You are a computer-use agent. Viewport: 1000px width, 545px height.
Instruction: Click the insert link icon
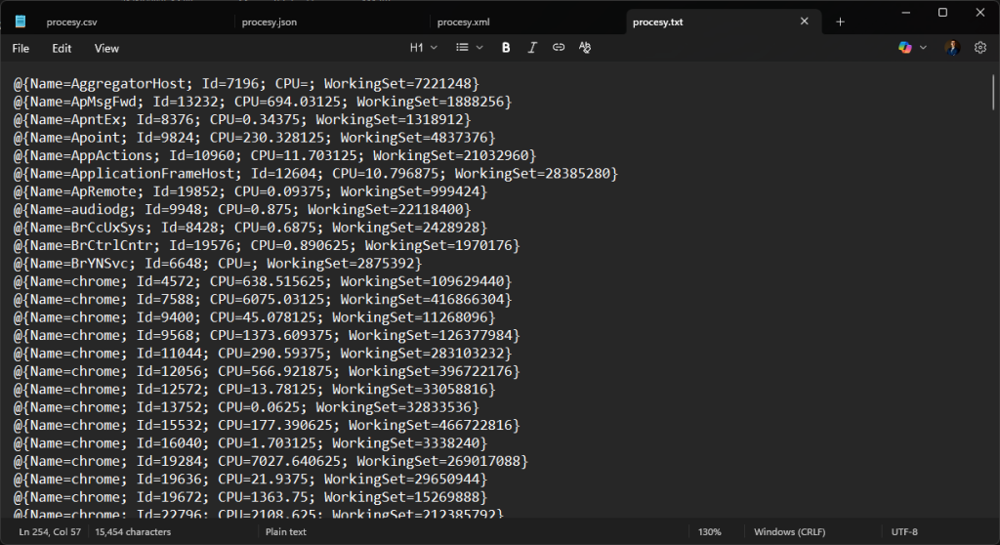(x=559, y=47)
